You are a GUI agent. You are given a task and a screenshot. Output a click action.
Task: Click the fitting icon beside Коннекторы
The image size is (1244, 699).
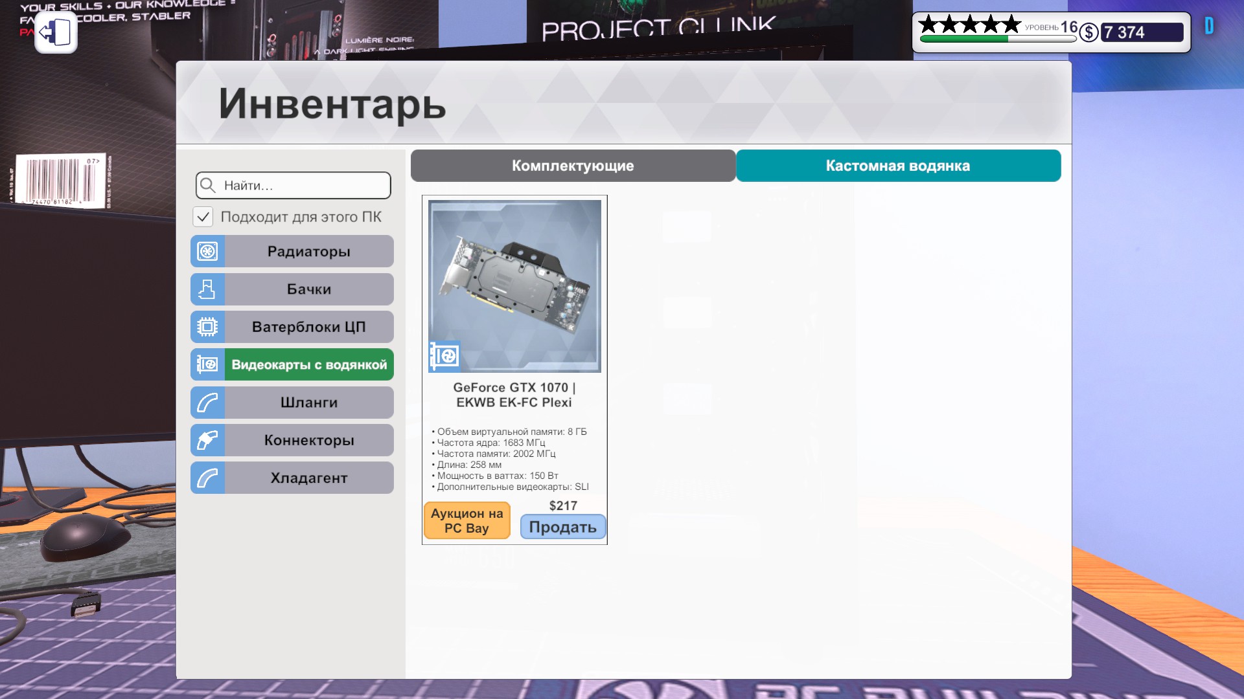207,440
